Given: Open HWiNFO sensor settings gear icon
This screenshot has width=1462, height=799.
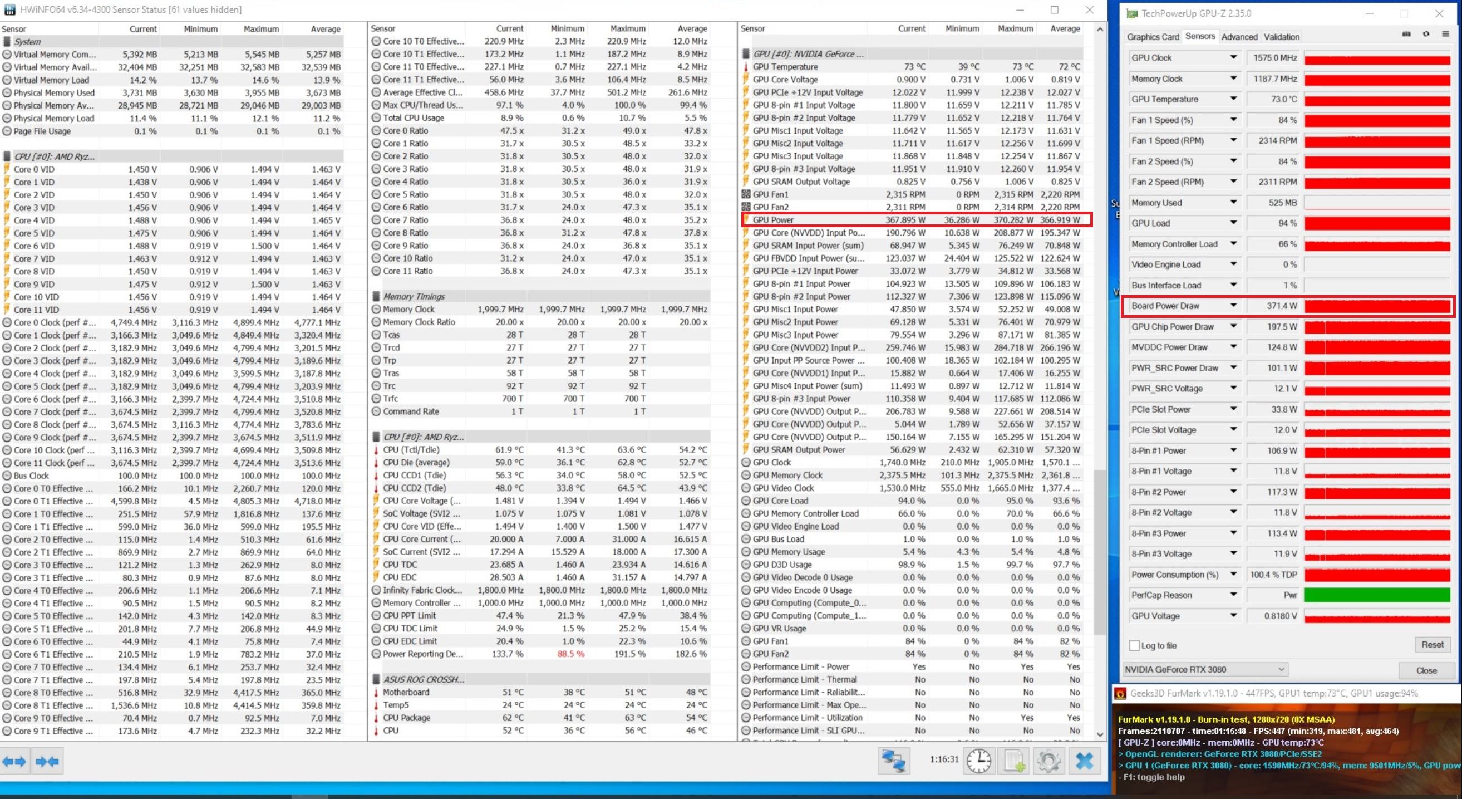Looking at the screenshot, I should coord(1048,761).
